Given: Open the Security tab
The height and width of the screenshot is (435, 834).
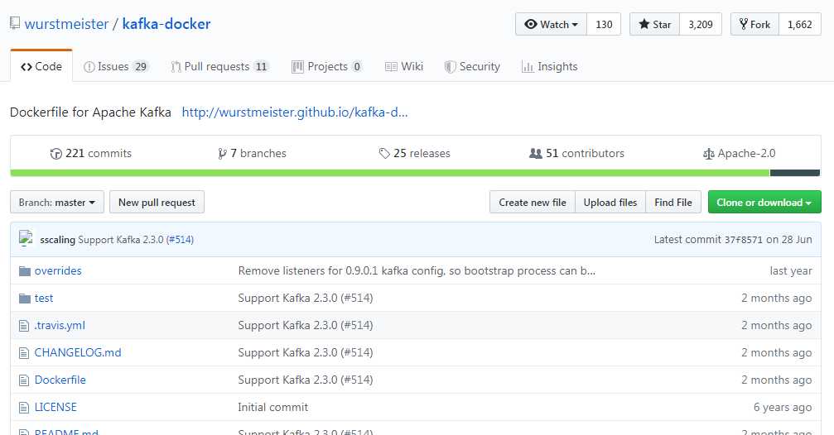Looking at the screenshot, I should [472, 66].
